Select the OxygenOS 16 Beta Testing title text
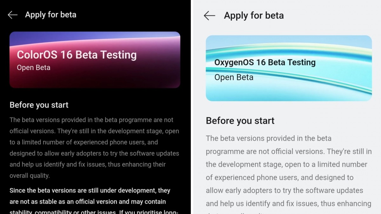This screenshot has width=381, height=214. pos(265,62)
